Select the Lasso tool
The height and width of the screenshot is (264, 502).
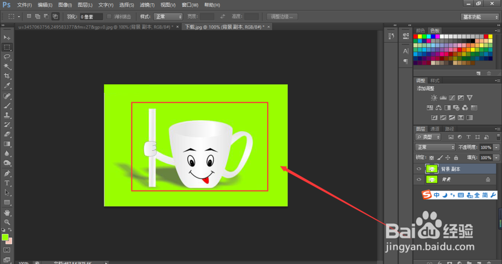pos(7,57)
